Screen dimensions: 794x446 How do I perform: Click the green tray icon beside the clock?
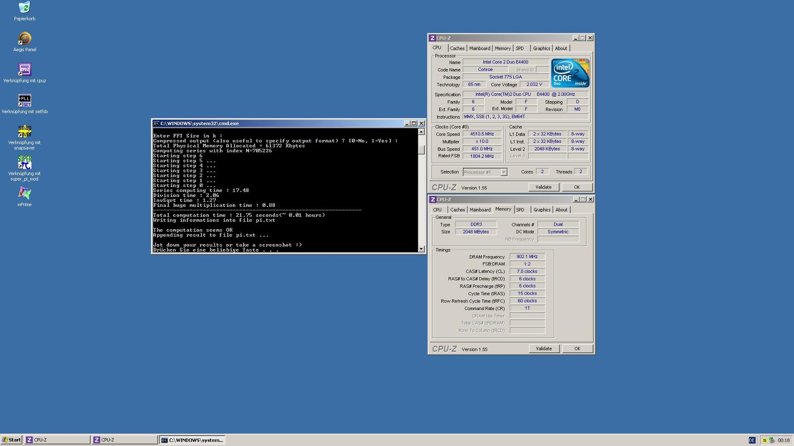(x=772, y=440)
